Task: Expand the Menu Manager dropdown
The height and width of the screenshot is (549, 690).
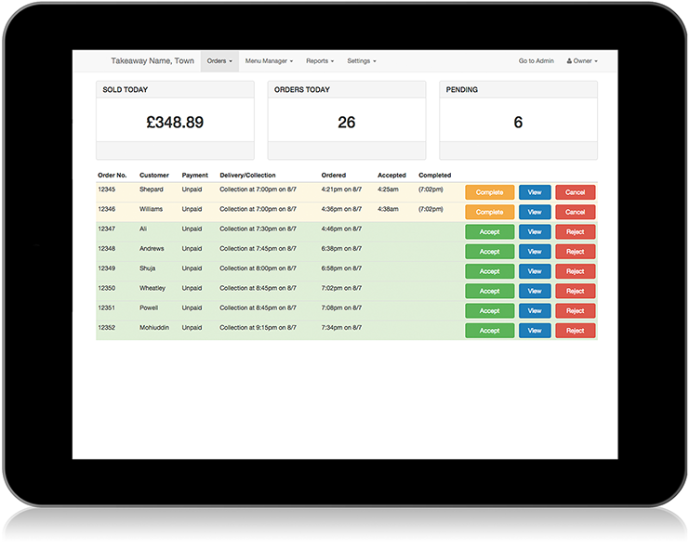Action: point(269,61)
